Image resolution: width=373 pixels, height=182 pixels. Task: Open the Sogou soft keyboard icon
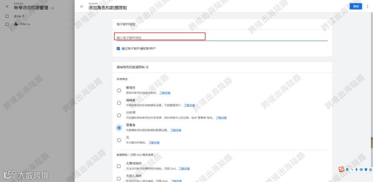[x=361, y=170]
